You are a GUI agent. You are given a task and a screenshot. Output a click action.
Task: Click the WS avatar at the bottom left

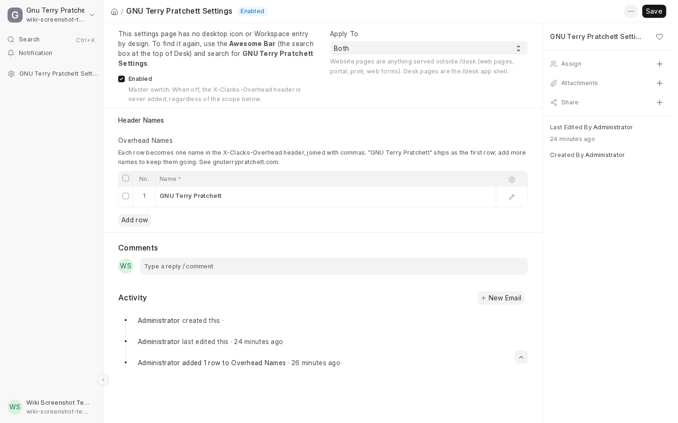(x=15, y=407)
